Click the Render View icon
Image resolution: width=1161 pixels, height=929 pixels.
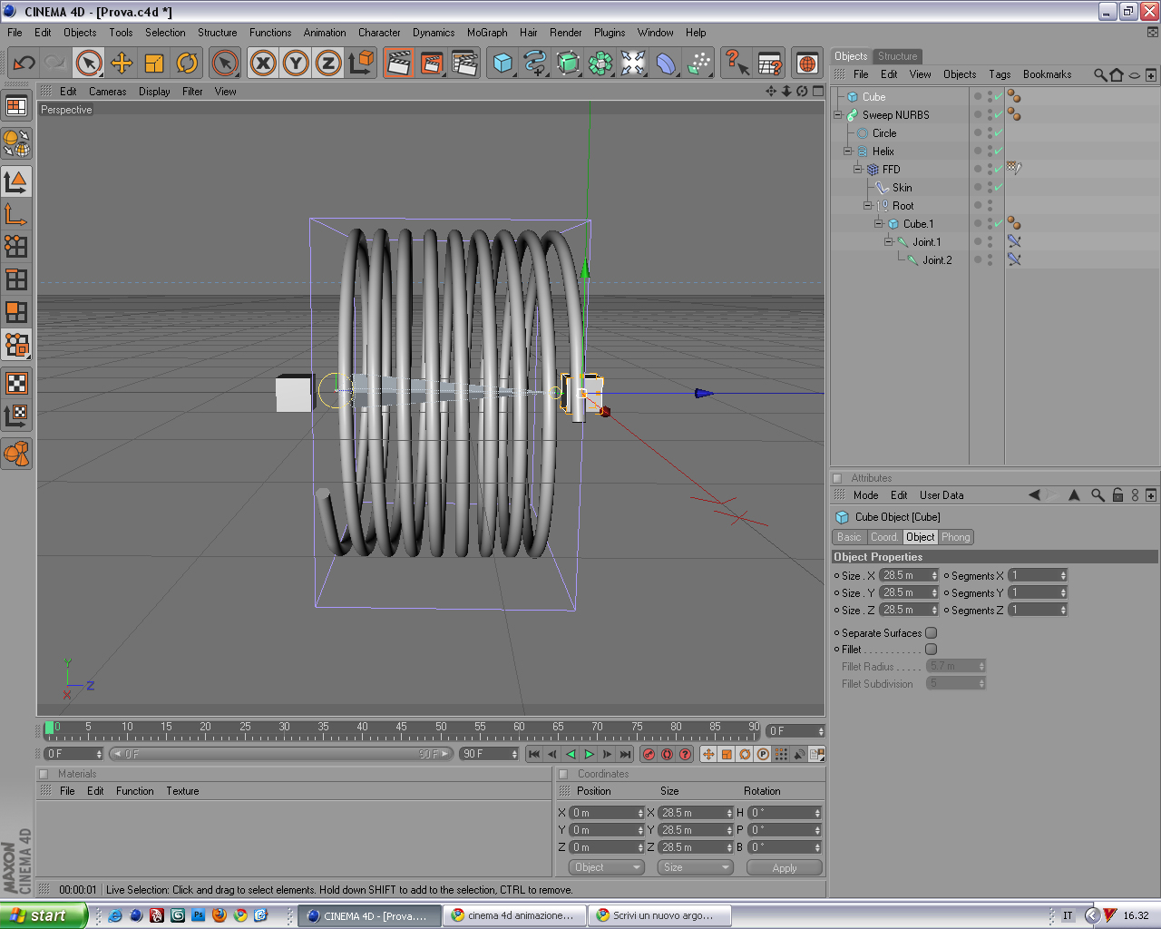(399, 63)
